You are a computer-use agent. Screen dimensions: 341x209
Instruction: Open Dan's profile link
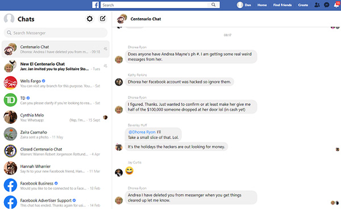click(244, 5)
